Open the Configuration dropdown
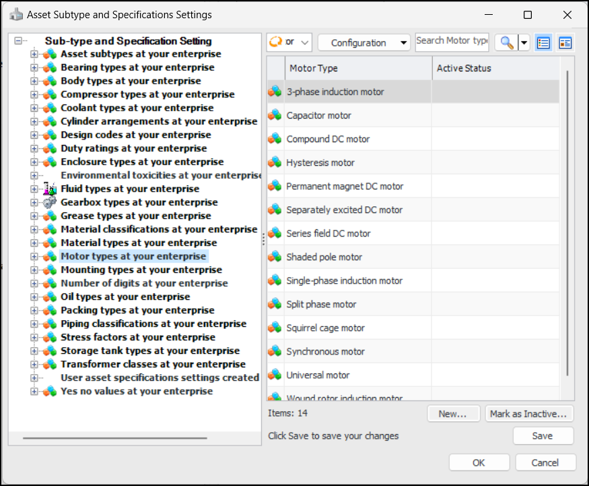Screen dimensions: 589x486 click(x=364, y=42)
